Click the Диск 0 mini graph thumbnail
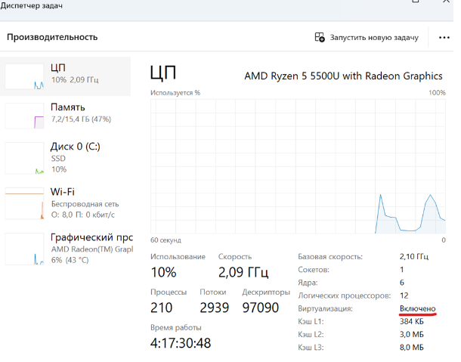This screenshot has width=461, height=362. pyautogui.click(x=24, y=158)
